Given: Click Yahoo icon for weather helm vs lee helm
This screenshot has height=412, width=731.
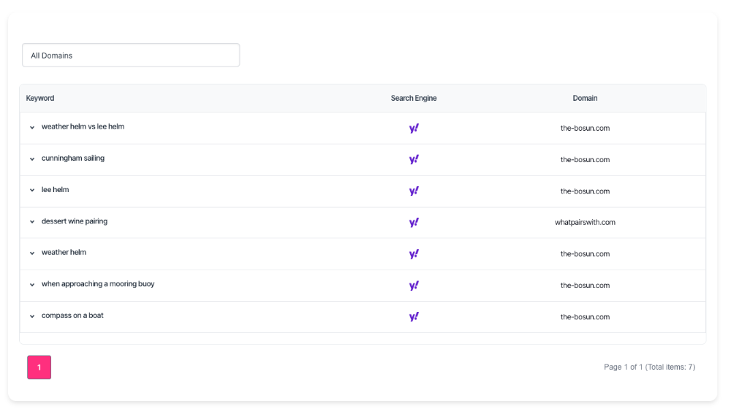Looking at the screenshot, I should 414,128.
